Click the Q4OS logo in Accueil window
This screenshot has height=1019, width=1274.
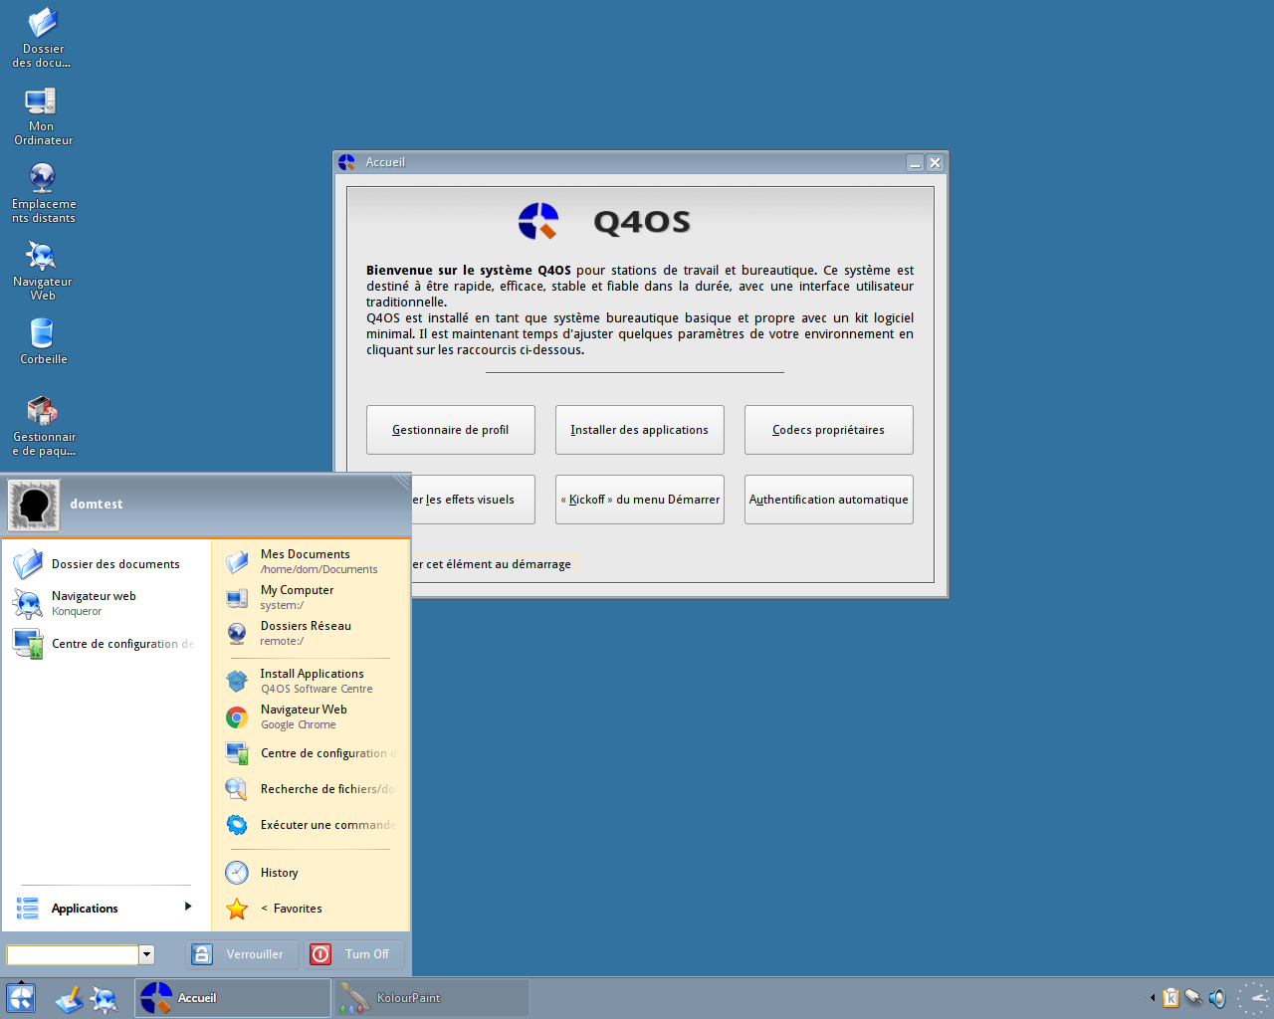point(538,221)
